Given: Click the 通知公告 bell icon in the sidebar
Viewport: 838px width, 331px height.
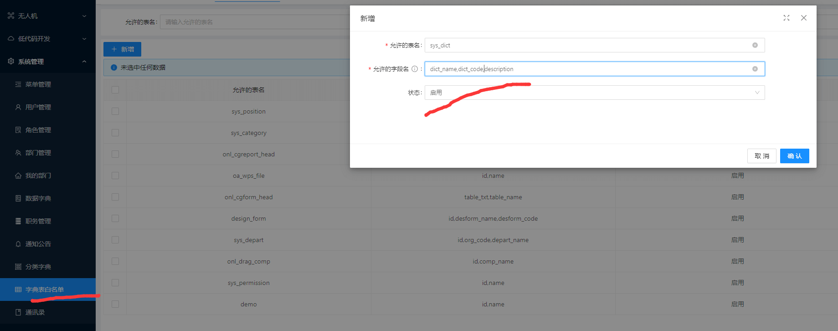Looking at the screenshot, I should coord(18,244).
